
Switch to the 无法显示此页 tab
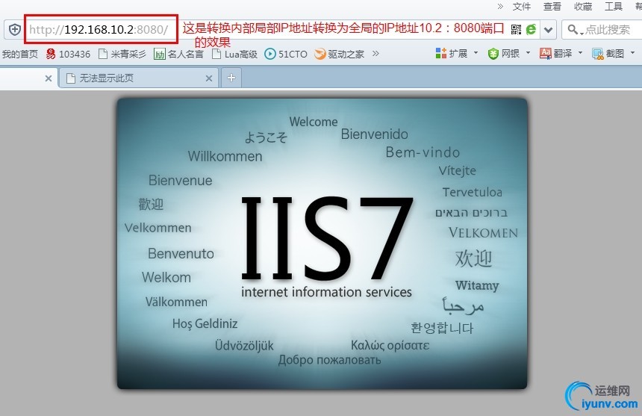138,78
